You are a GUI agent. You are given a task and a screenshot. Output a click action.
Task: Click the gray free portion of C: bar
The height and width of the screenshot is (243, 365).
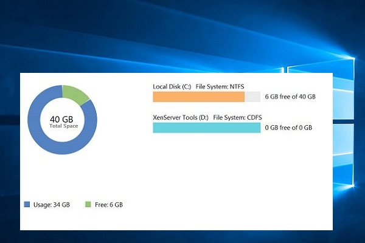[x=252, y=97]
